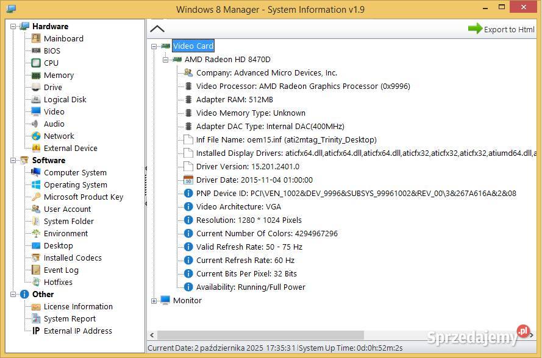Open the Installed Codecs entry

point(73,258)
